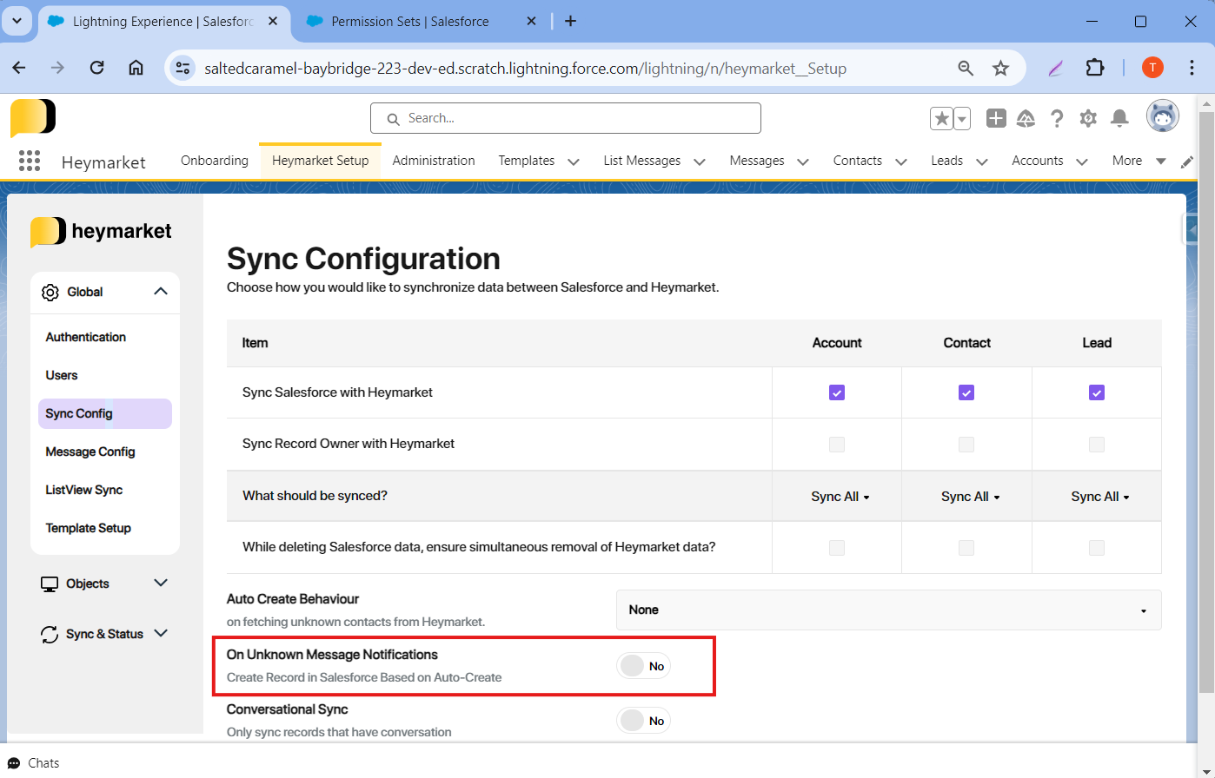Open Chrome three-dot menu
The height and width of the screenshot is (778, 1215).
(1192, 68)
